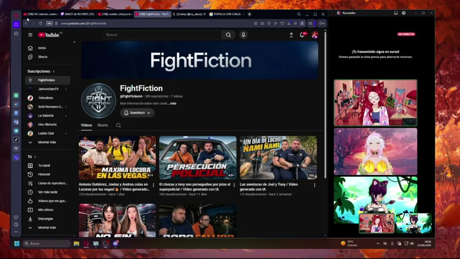
Task: Click the Windows taskbar Buscar search box
Action: 47,244
